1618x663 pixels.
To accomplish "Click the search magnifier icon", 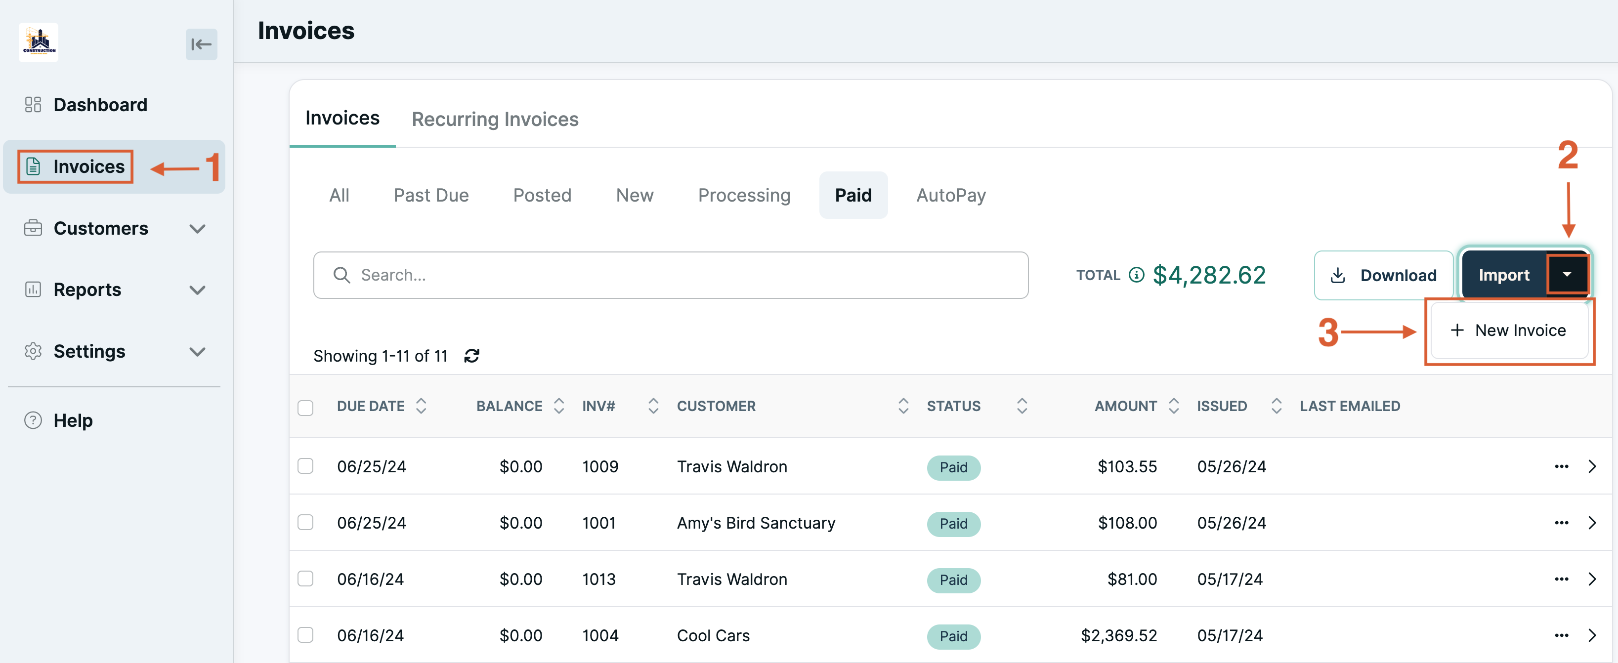I will pos(341,275).
